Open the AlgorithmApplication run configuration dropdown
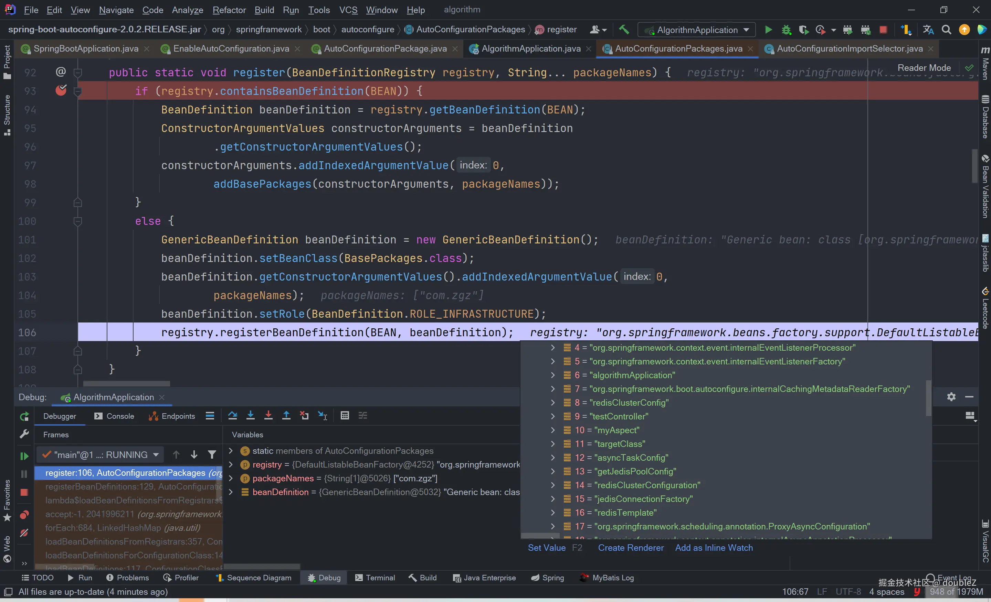This screenshot has width=991, height=602. point(697,30)
